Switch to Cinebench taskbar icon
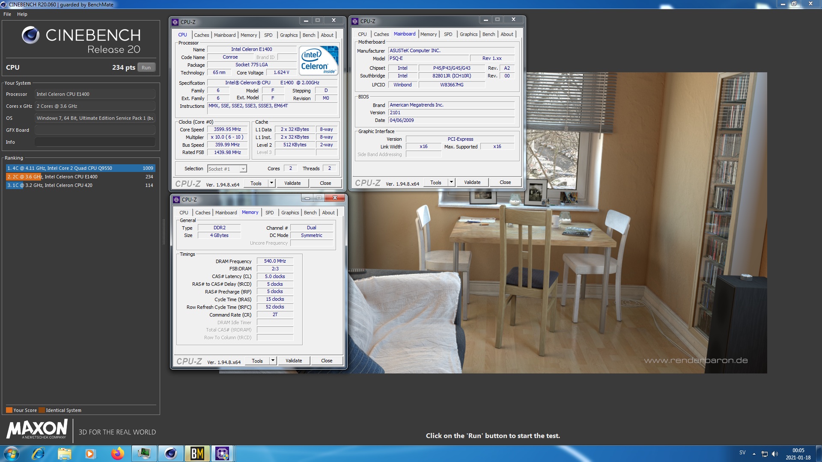 pos(170,453)
